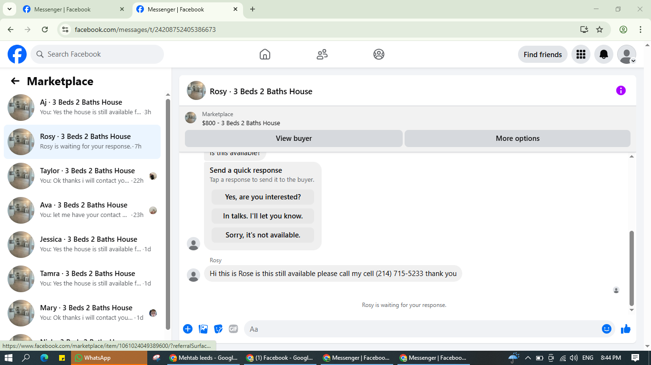This screenshot has width=651, height=365.
Task: Open the Jessica 3 Beds 2 Baths conversation
Action: pyautogui.click(x=82, y=245)
